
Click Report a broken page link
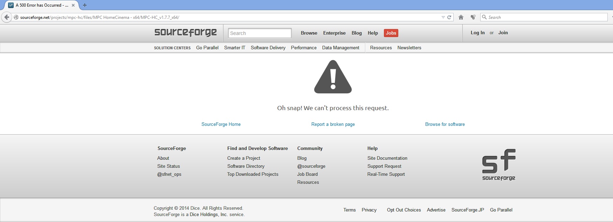333,124
